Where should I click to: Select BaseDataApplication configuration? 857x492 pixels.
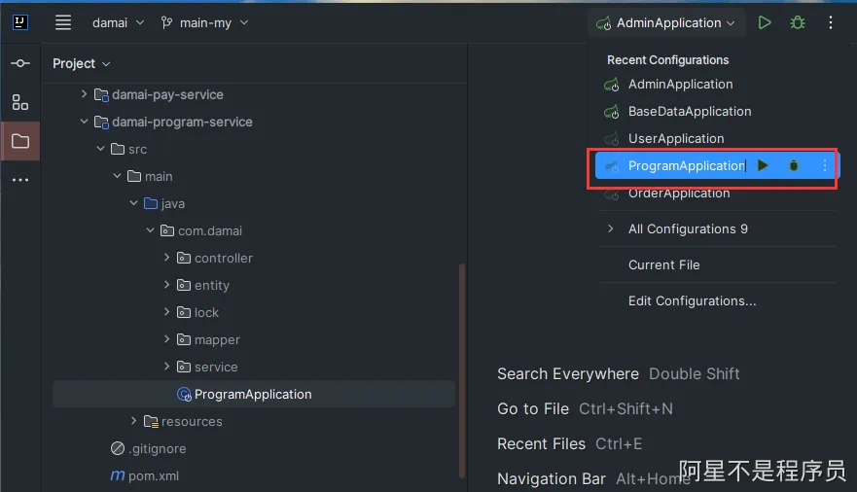[x=689, y=112]
